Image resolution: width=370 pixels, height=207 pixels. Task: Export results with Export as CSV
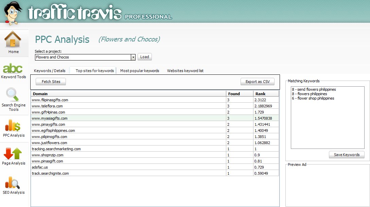[x=257, y=82]
